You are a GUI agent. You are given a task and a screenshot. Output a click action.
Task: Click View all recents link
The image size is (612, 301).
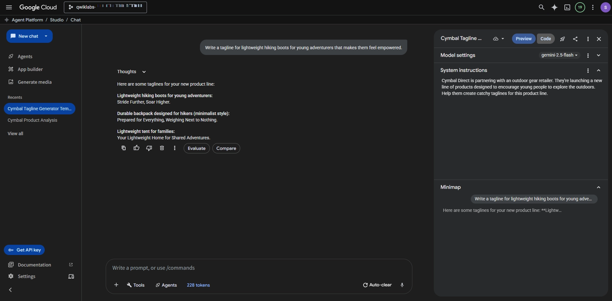(x=15, y=134)
